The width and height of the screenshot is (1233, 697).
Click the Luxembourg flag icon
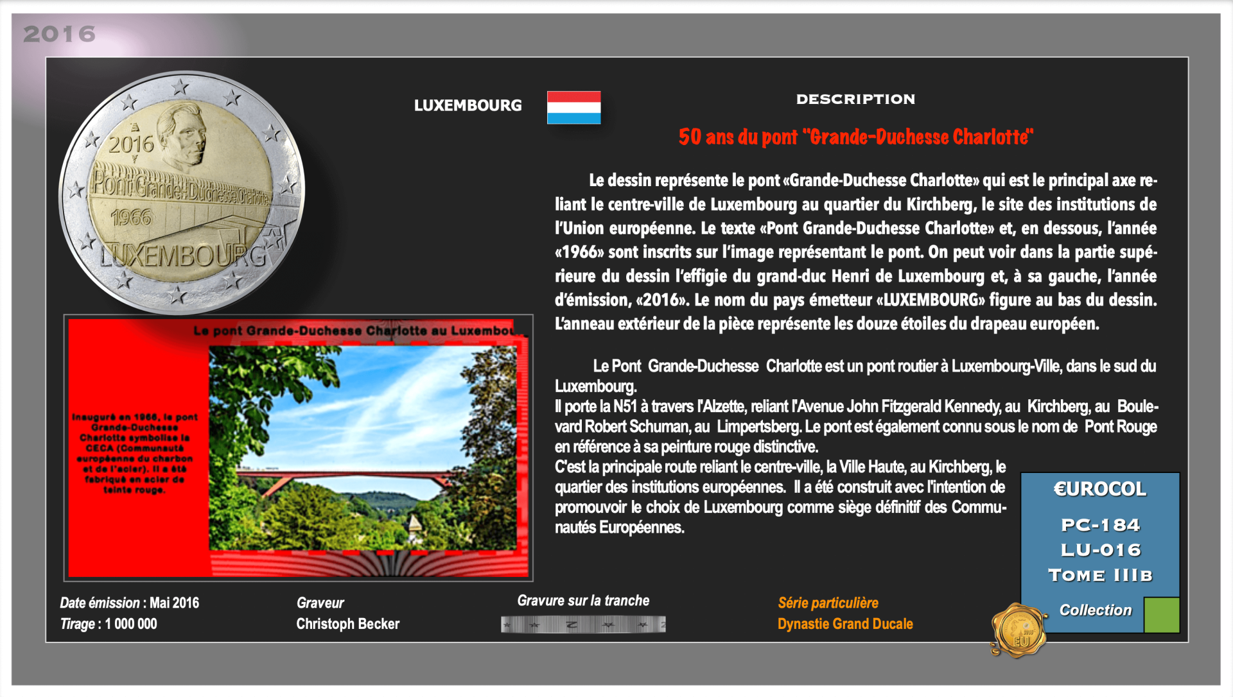point(573,107)
